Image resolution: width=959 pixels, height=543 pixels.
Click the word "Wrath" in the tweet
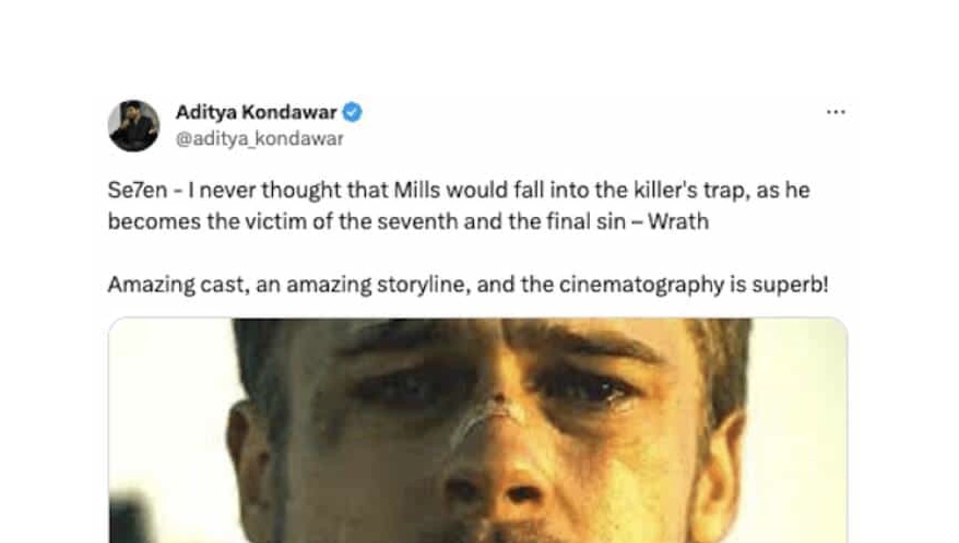[x=678, y=222]
